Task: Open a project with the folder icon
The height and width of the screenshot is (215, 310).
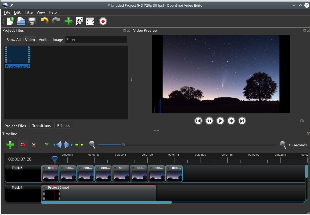Action: pyautogui.click(x=21, y=21)
